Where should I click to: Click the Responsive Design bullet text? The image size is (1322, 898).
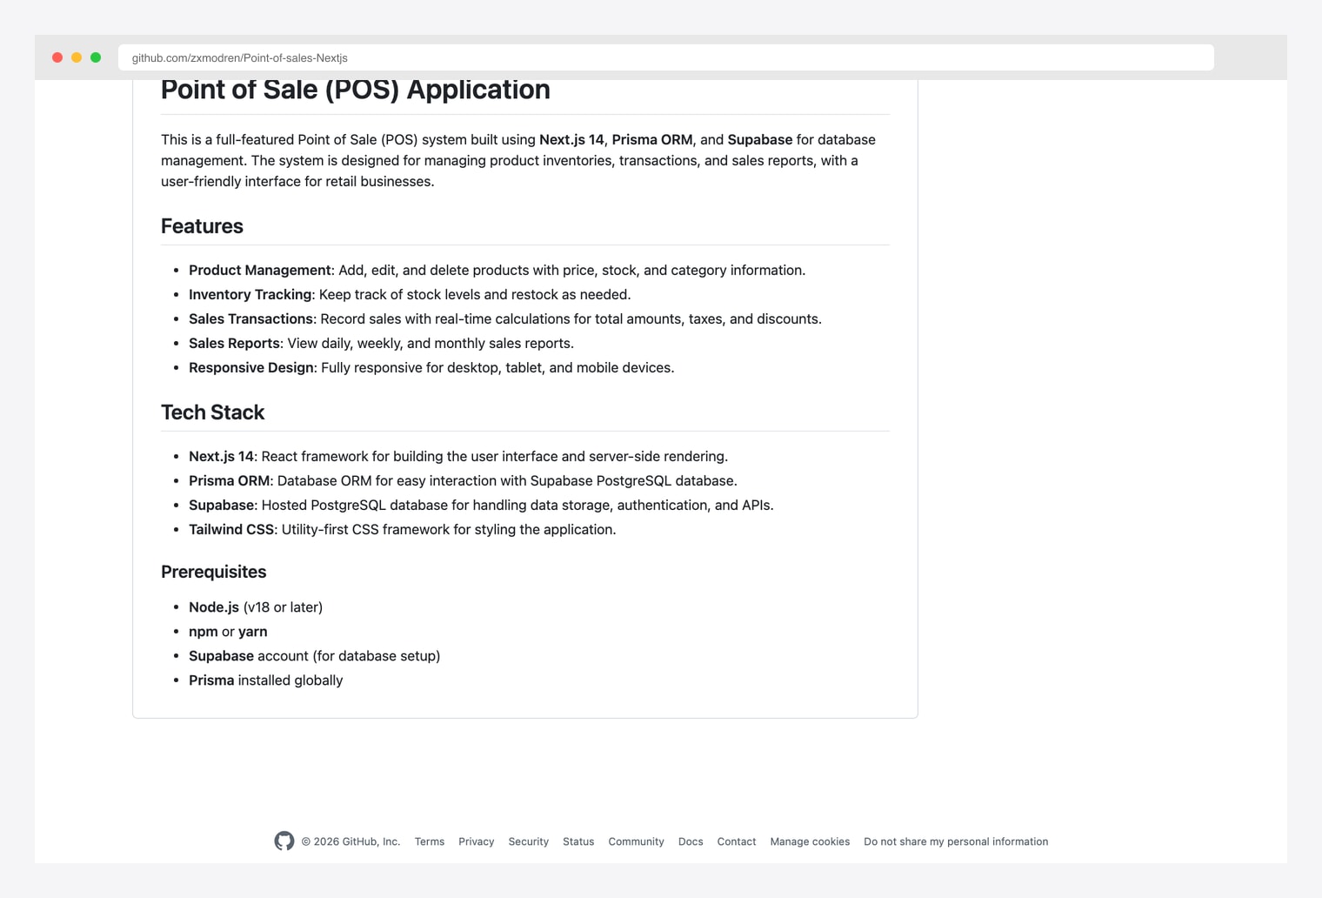click(x=431, y=368)
